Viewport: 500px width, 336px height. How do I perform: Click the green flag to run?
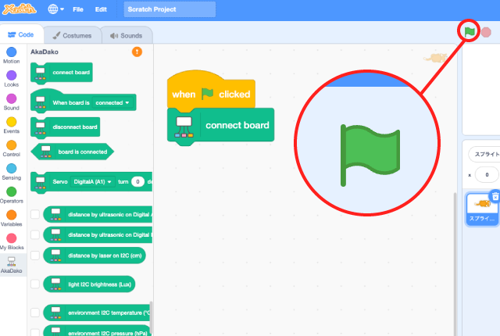click(x=470, y=31)
